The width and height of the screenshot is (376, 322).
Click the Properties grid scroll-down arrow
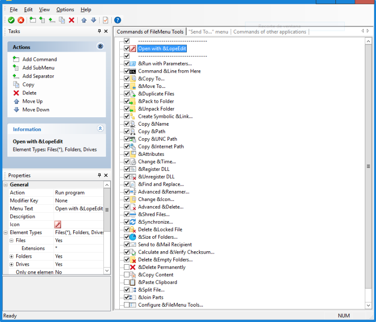click(x=107, y=271)
